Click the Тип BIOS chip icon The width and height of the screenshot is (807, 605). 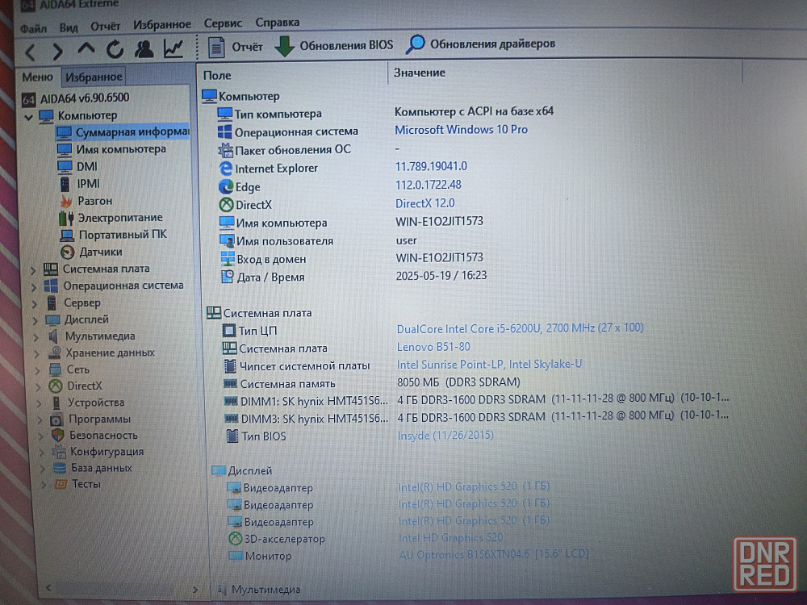[x=232, y=436]
